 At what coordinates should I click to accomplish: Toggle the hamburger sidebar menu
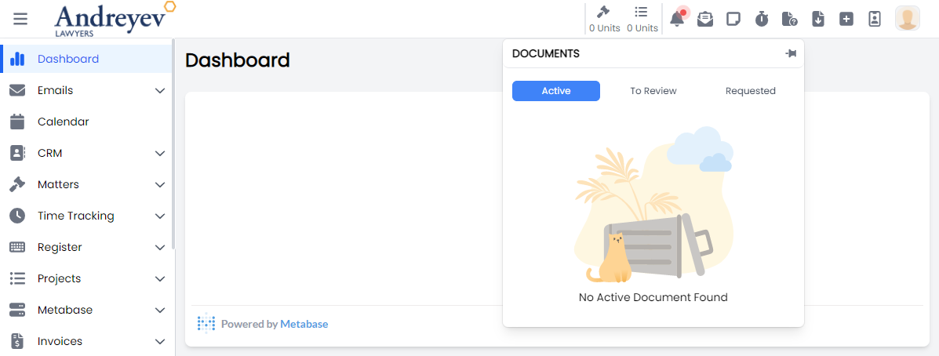(x=20, y=19)
